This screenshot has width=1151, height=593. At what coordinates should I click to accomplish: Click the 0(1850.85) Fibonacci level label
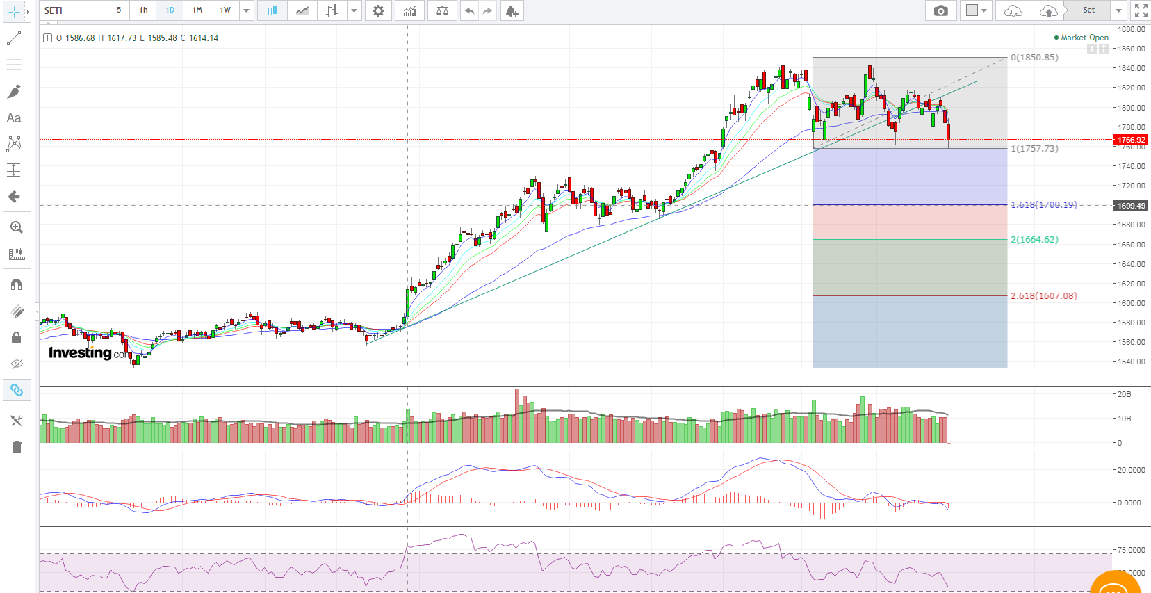click(1034, 57)
